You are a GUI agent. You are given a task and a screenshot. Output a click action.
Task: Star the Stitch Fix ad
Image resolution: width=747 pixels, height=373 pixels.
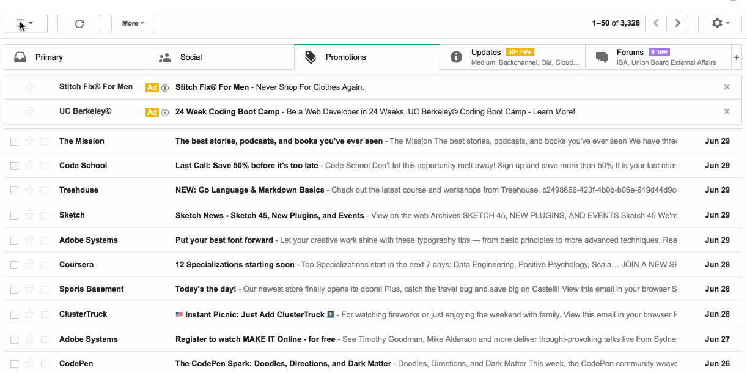[29, 87]
